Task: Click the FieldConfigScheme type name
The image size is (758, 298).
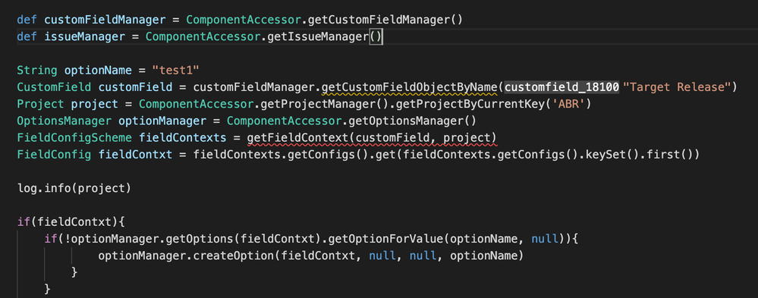Action: click(x=74, y=138)
